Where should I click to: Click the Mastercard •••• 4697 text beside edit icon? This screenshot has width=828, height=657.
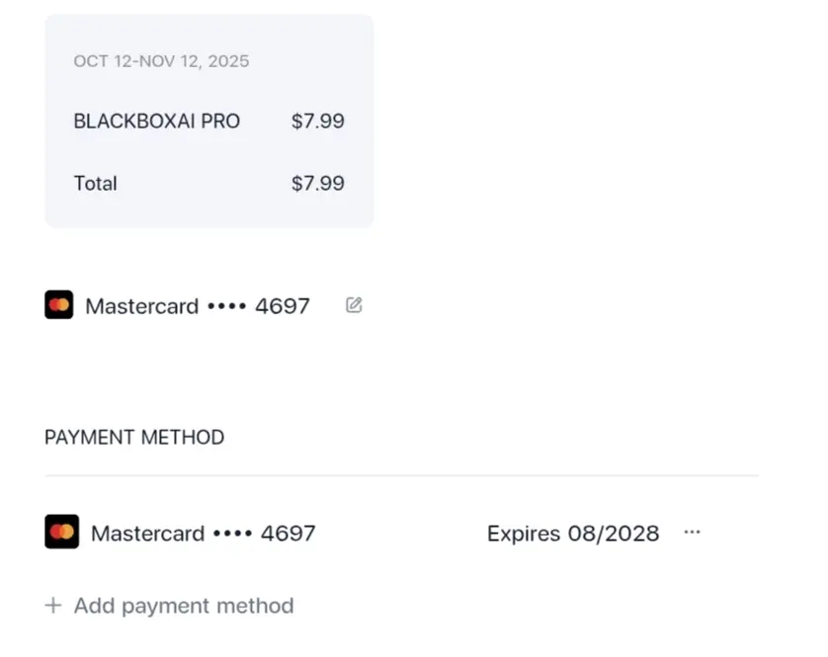pos(198,306)
